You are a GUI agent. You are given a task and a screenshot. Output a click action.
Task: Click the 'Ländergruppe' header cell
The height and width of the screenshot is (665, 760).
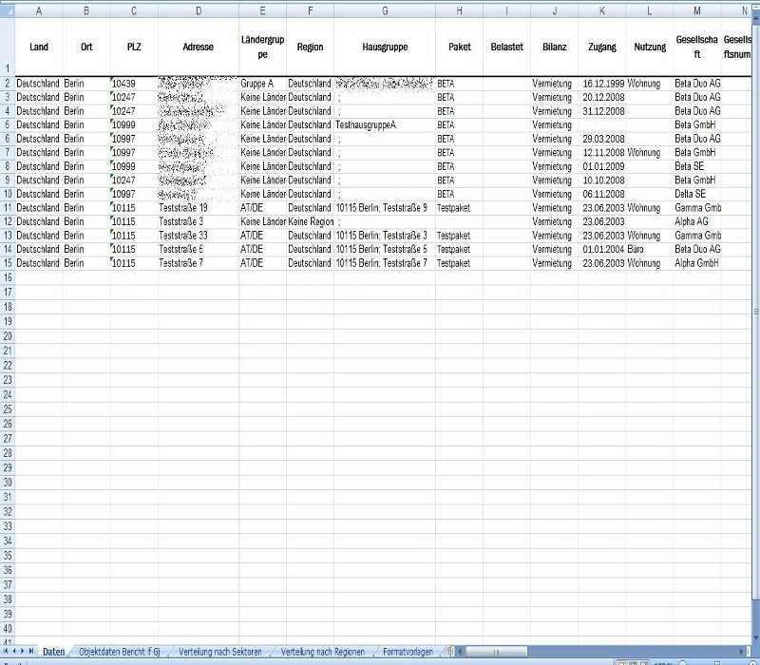point(262,47)
